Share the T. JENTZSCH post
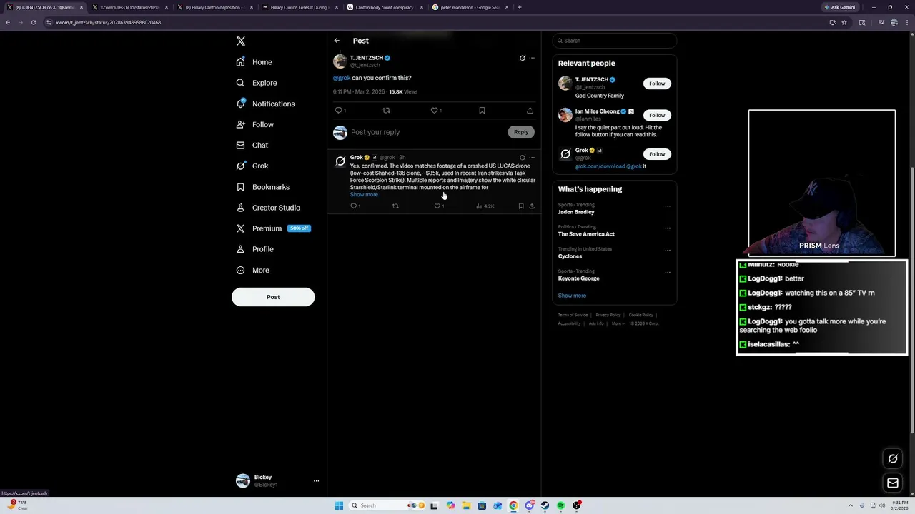Viewport: 915px width, 514px height. pos(530,111)
